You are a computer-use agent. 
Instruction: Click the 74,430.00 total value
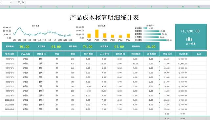pyautogui.click(x=190, y=31)
